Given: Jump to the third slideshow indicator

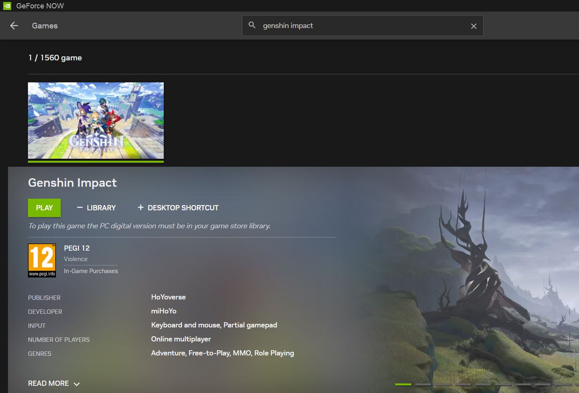Looking at the screenshot, I should tap(443, 384).
